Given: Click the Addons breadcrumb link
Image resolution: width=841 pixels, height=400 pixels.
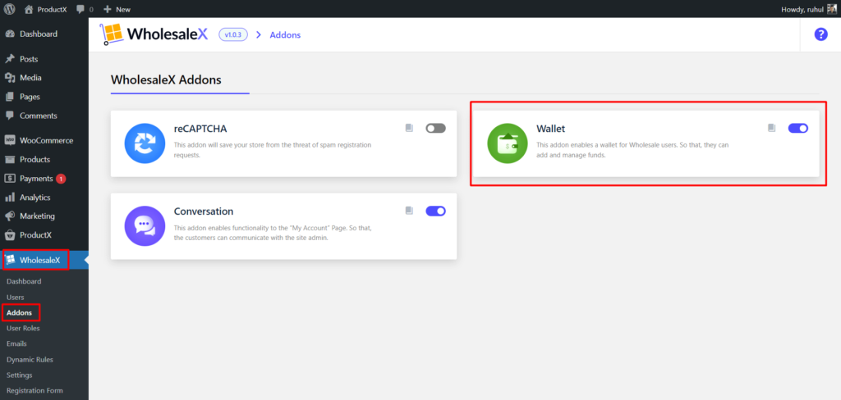Looking at the screenshot, I should (x=285, y=34).
